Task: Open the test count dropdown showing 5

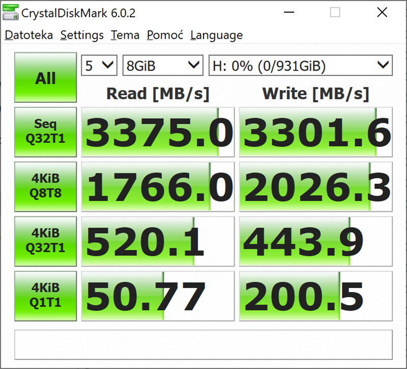Action: tap(99, 65)
